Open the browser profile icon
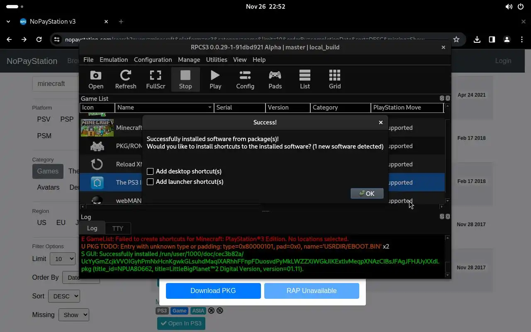Screen dimensions: 531x332 [x=507, y=39]
